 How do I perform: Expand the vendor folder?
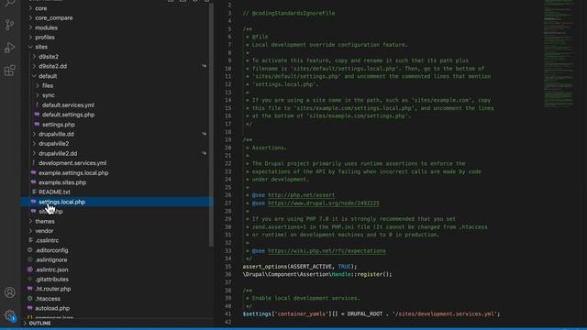30,231
